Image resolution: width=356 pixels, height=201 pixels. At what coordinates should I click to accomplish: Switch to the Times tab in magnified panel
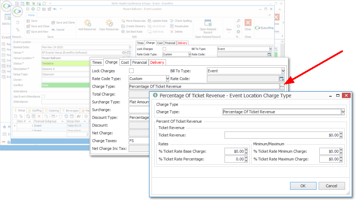point(97,62)
